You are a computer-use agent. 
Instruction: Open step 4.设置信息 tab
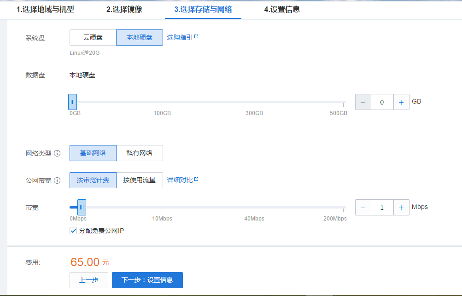click(282, 9)
